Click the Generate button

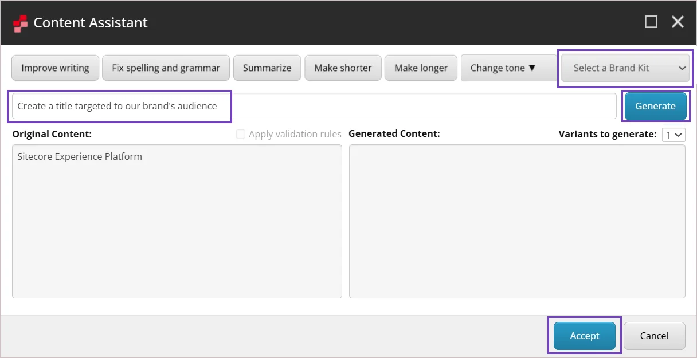[x=655, y=106]
